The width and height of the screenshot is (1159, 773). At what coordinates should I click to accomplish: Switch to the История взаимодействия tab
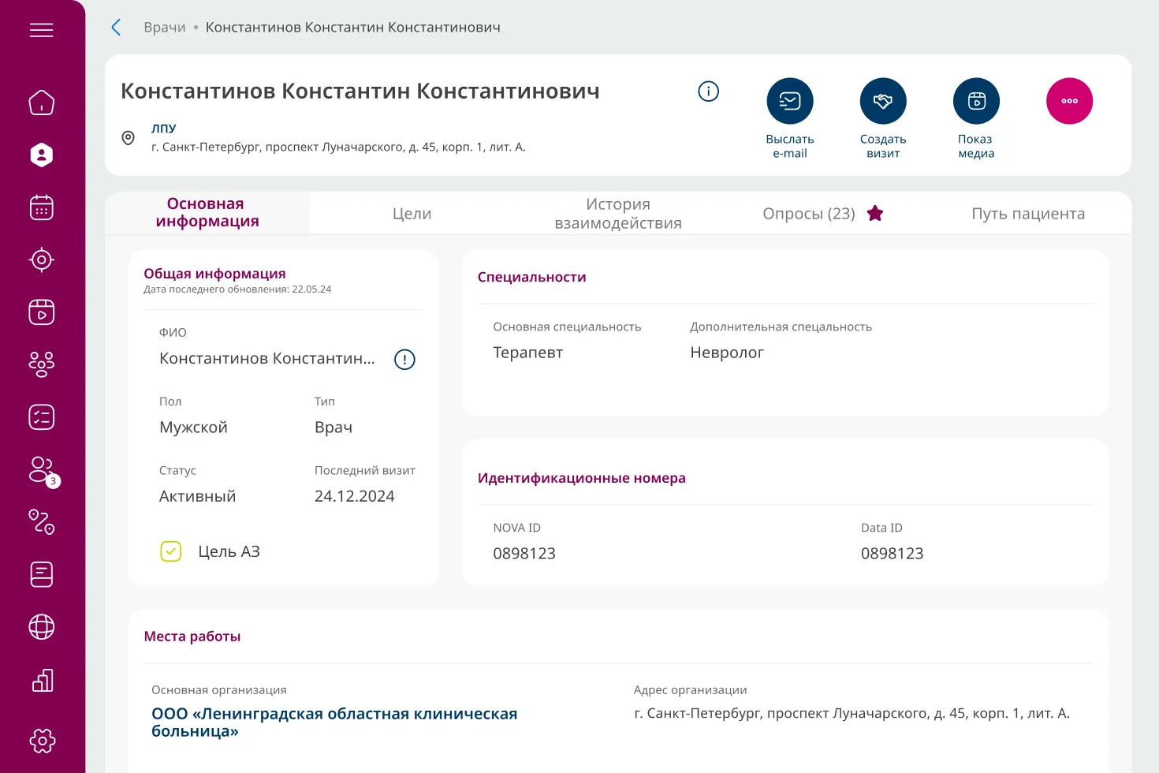617,213
